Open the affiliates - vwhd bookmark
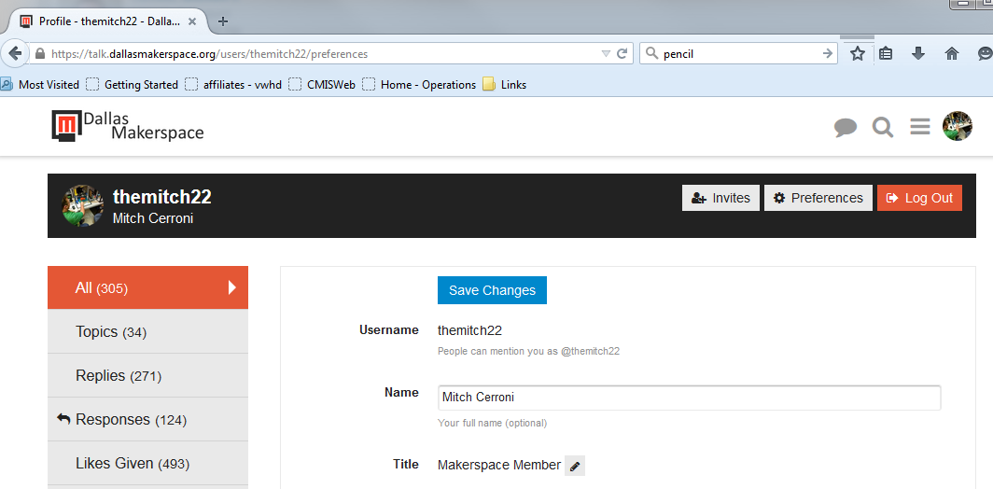This screenshot has width=993, height=489. coord(233,84)
